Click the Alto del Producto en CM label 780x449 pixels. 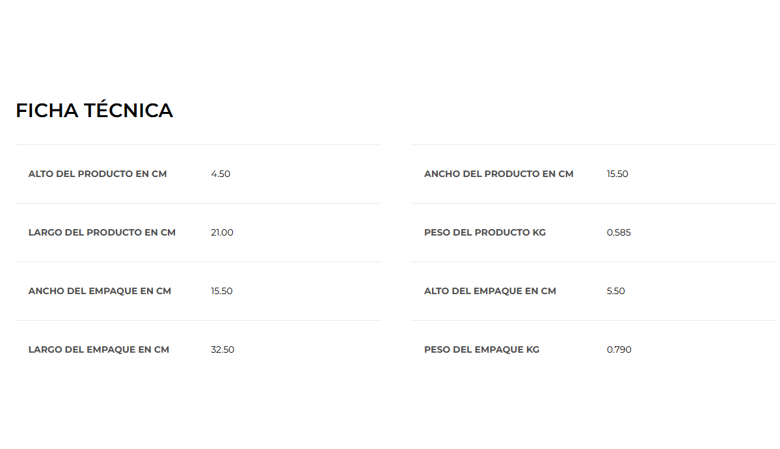click(x=98, y=174)
